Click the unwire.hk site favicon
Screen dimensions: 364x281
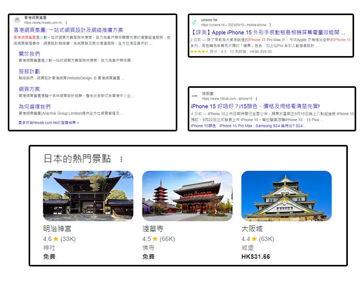[x=194, y=22]
